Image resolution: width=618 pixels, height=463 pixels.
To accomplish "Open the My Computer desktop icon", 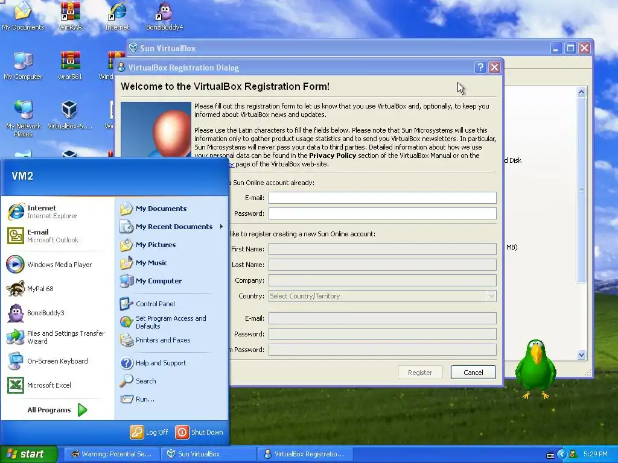I will tap(23, 65).
